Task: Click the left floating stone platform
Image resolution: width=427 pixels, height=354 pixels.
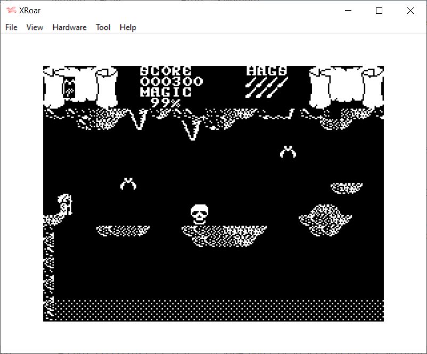Action: point(123,230)
